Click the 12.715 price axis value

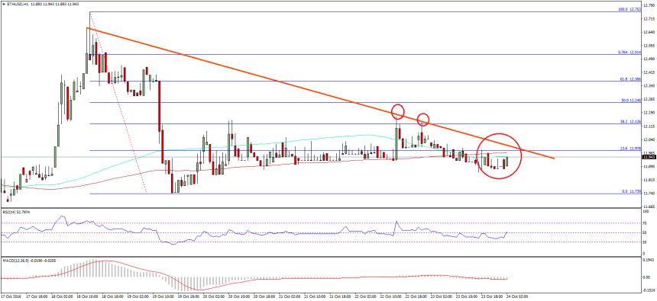649,19
